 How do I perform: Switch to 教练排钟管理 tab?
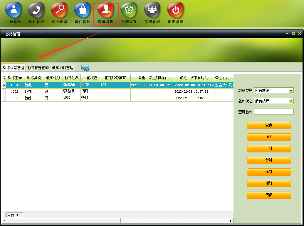click(63, 68)
